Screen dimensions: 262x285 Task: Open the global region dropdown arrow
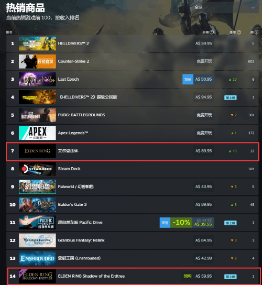coord(253,7)
